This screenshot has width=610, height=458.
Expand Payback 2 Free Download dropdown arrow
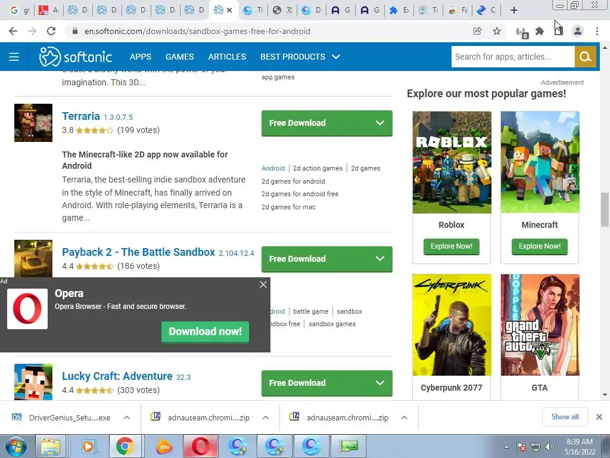tap(379, 259)
